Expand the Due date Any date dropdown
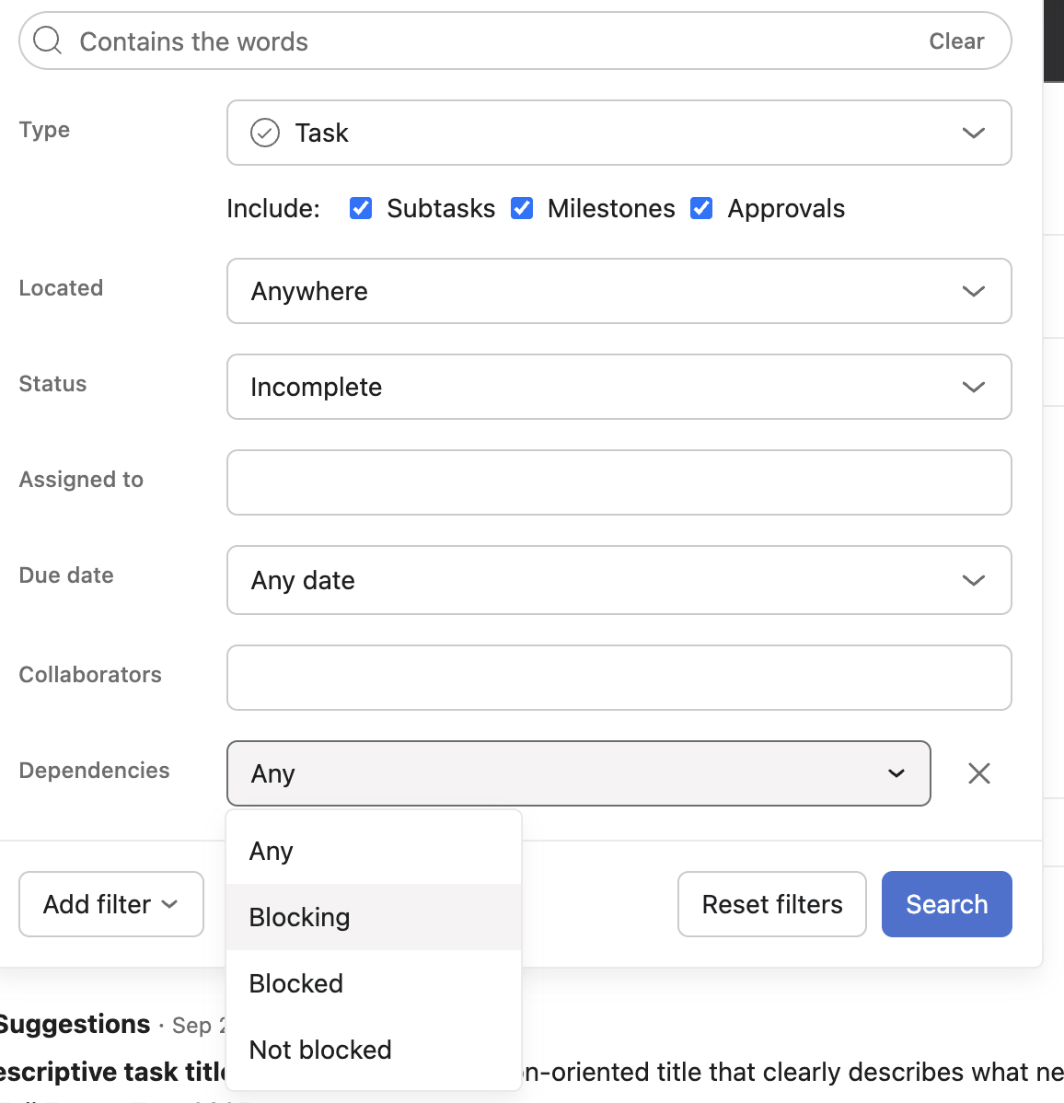This screenshot has width=1064, height=1103. click(x=619, y=580)
